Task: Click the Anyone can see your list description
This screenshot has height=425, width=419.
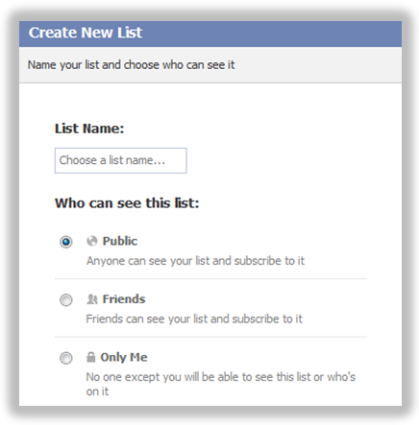Action: 195,261
